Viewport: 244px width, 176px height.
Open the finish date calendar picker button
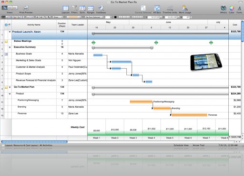click(x=178, y=17)
